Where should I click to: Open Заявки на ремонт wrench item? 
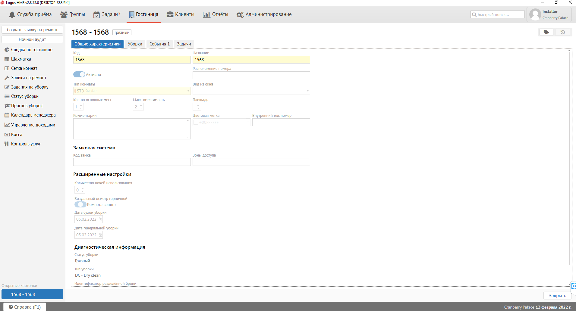click(x=29, y=78)
